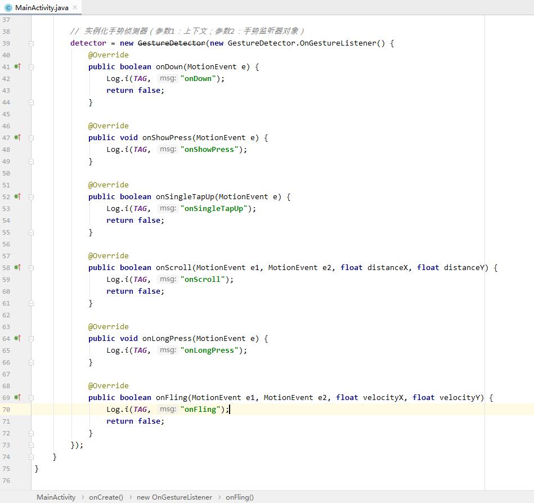534x503 pixels.
Task: Collapse the onDown method fold at line 41
Action: pyautogui.click(x=32, y=67)
